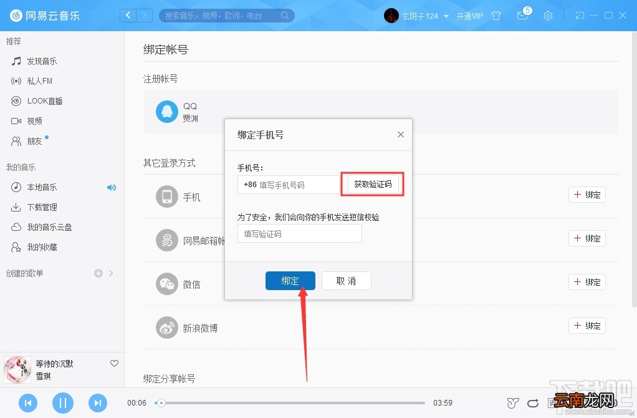
Task: Click 绑定 button in 手机 row
Action: (x=587, y=195)
